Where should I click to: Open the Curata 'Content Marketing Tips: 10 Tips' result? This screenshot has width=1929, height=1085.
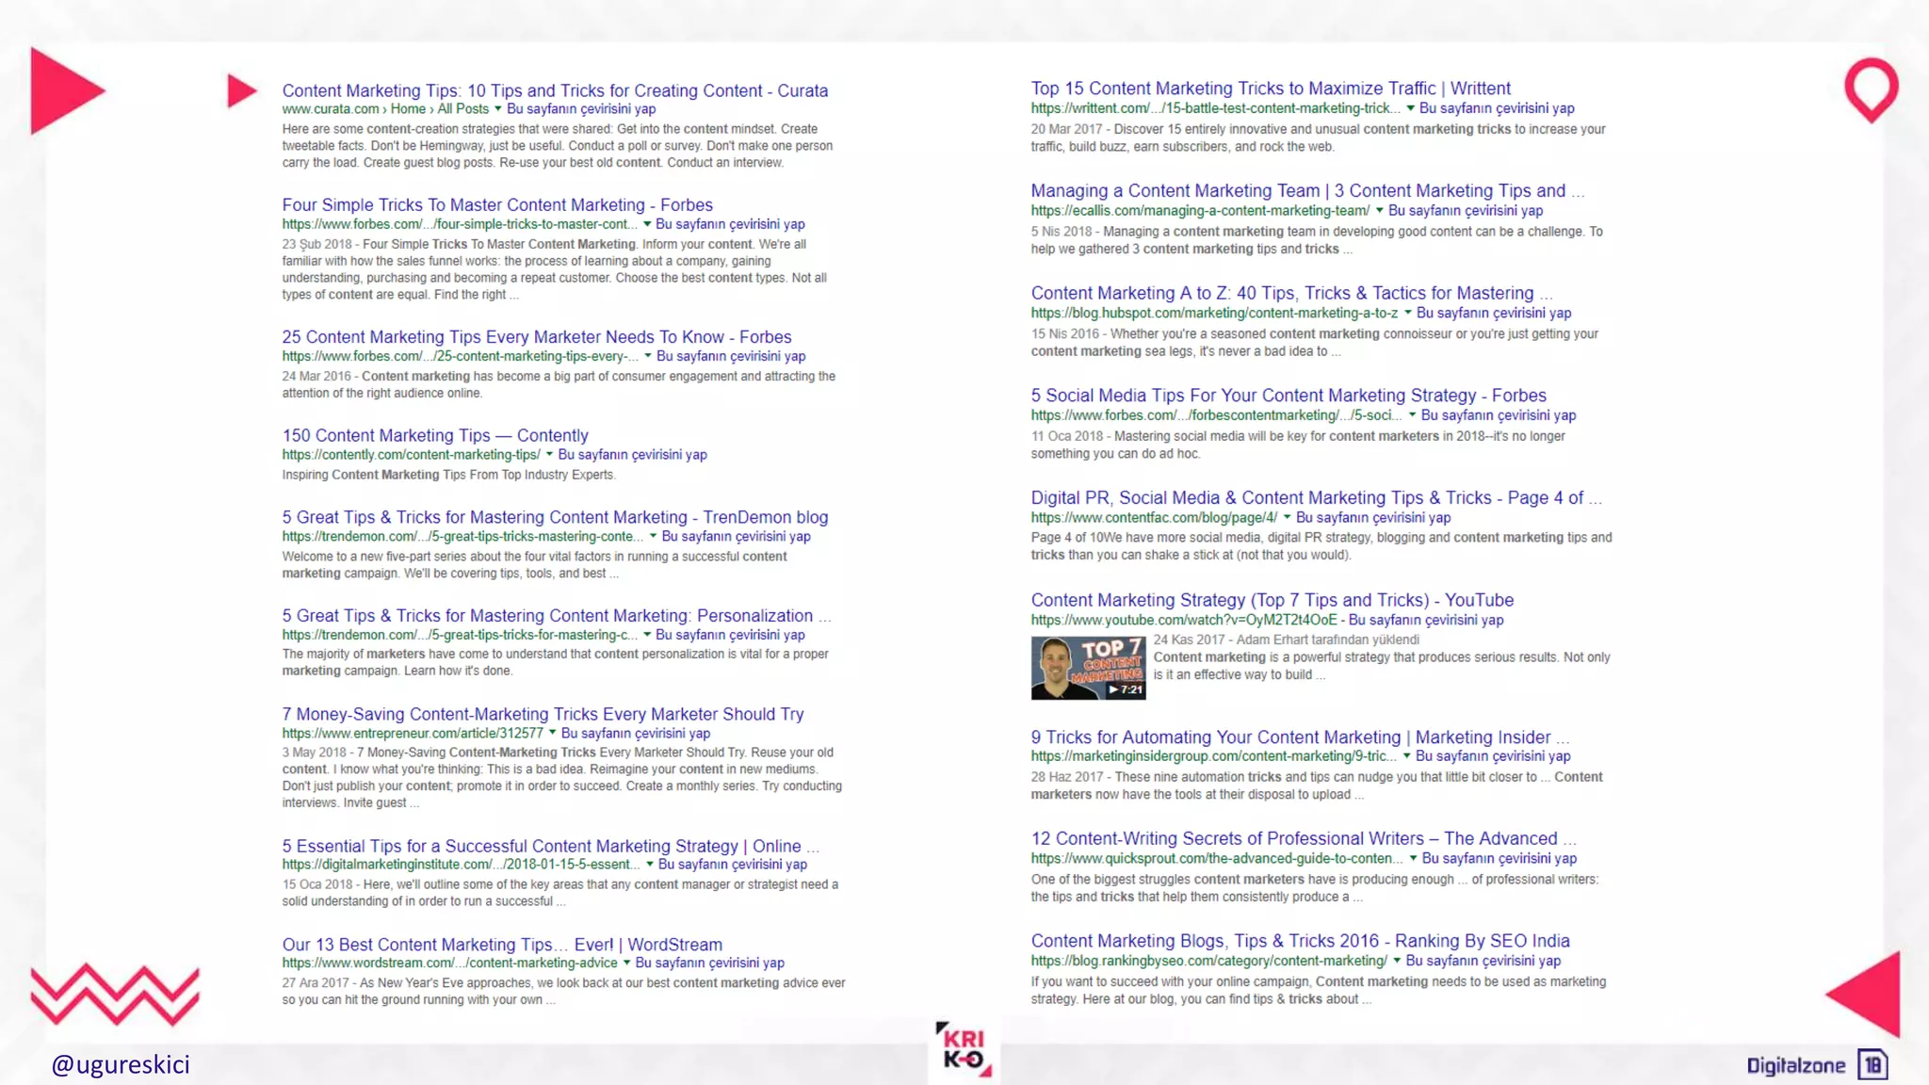tap(555, 90)
